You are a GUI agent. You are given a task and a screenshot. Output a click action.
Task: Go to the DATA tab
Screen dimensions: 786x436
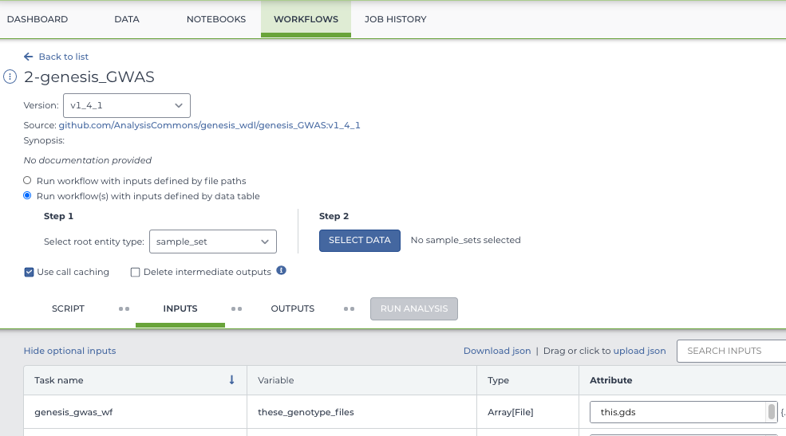pos(127,19)
